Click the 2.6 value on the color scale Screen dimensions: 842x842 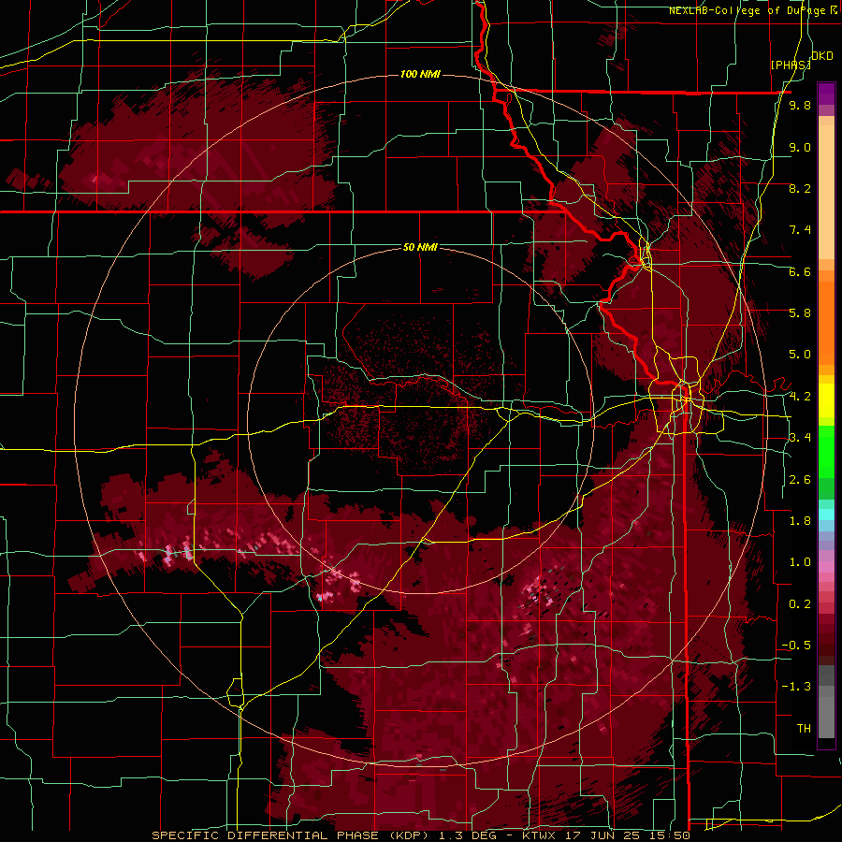pos(800,480)
